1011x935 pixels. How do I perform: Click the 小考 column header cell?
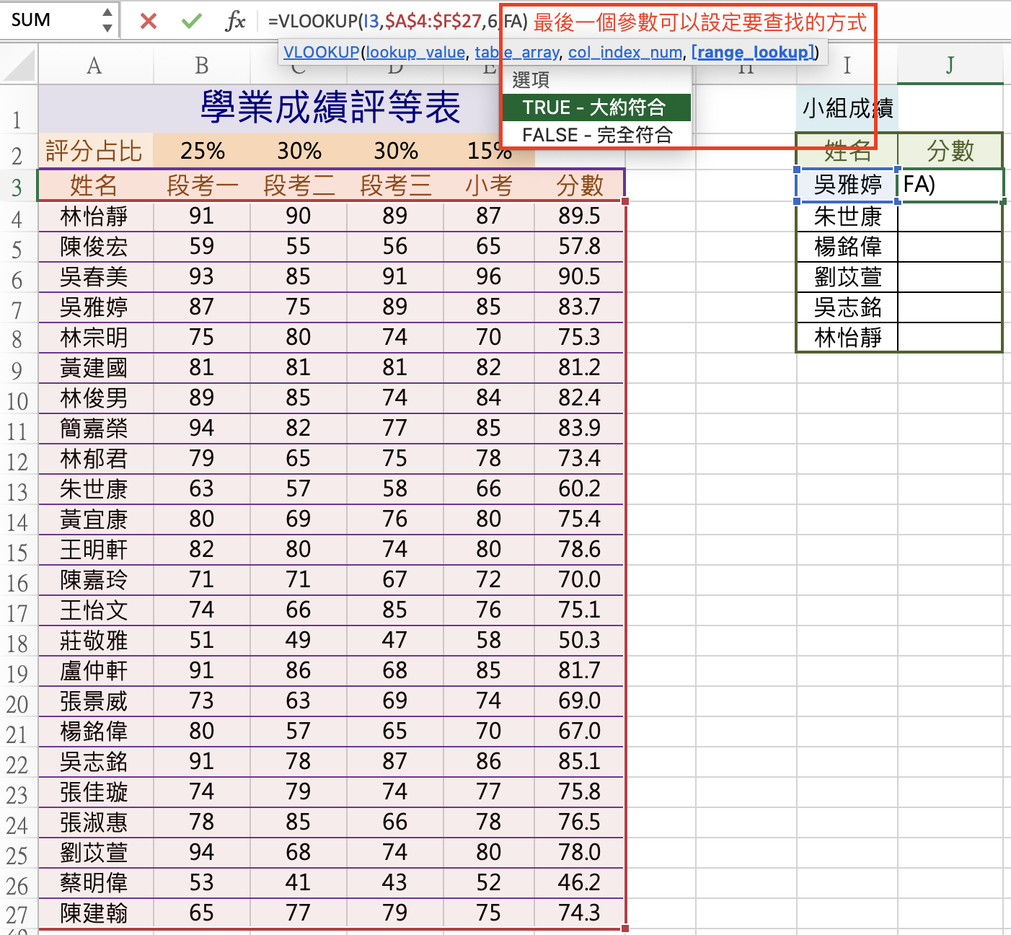[x=489, y=185]
